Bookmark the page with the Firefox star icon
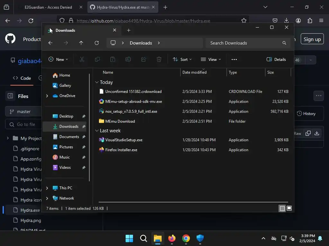This screenshot has height=246, width=329. pos(244,20)
